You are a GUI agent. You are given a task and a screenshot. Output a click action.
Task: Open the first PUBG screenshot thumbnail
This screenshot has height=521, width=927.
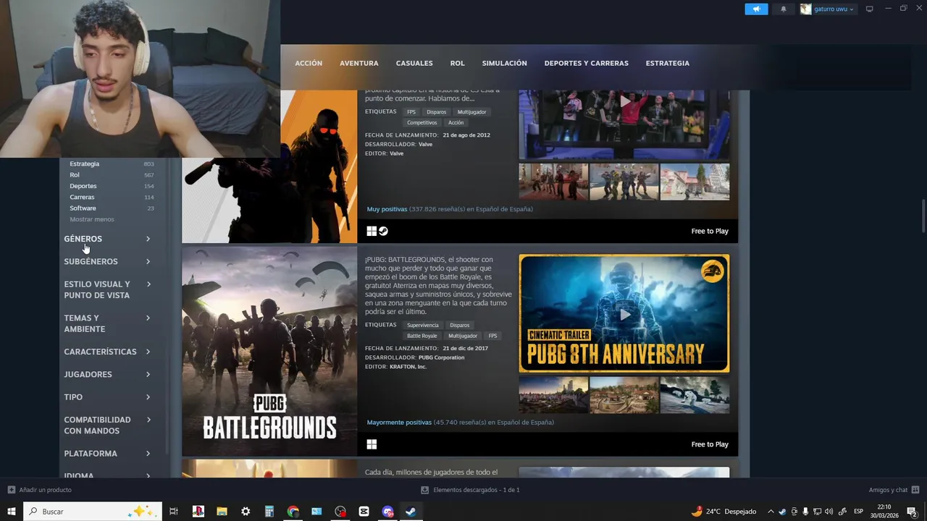pyautogui.click(x=553, y=395)
